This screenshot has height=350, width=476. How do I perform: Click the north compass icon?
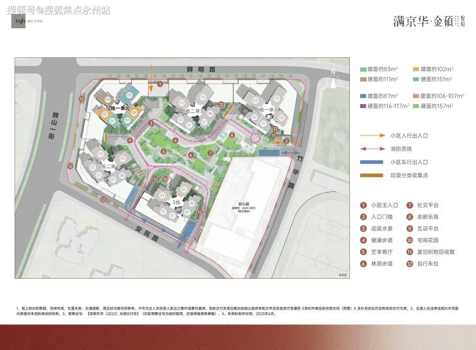[x=333, y=78]
